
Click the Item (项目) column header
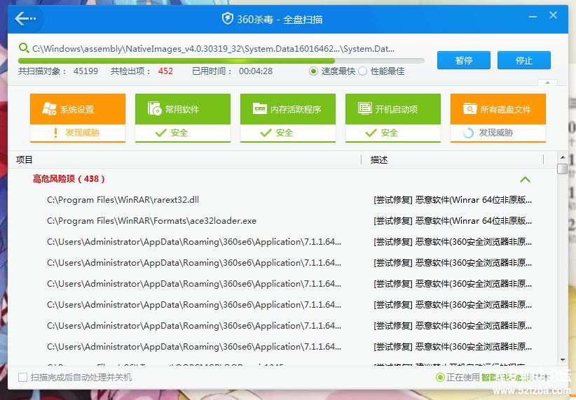25,159
